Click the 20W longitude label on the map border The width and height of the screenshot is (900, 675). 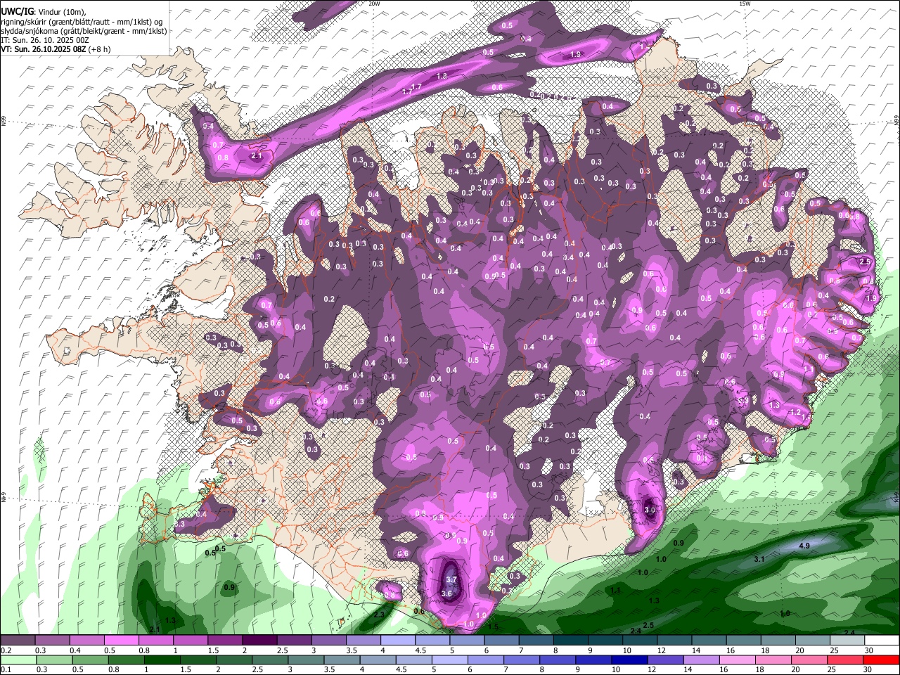pyautogui.click(x=374, y=4)
